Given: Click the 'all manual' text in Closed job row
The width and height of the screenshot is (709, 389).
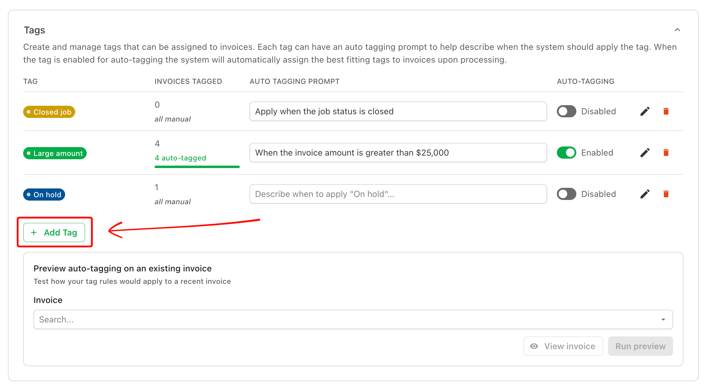Looking at the screenshot, I should pos(173,119).
